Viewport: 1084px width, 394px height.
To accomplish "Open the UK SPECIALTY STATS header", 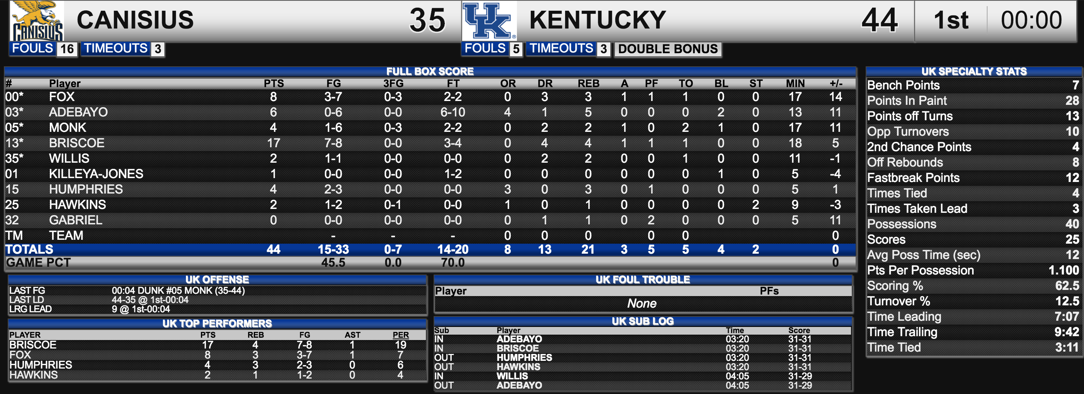I will 974,71.
